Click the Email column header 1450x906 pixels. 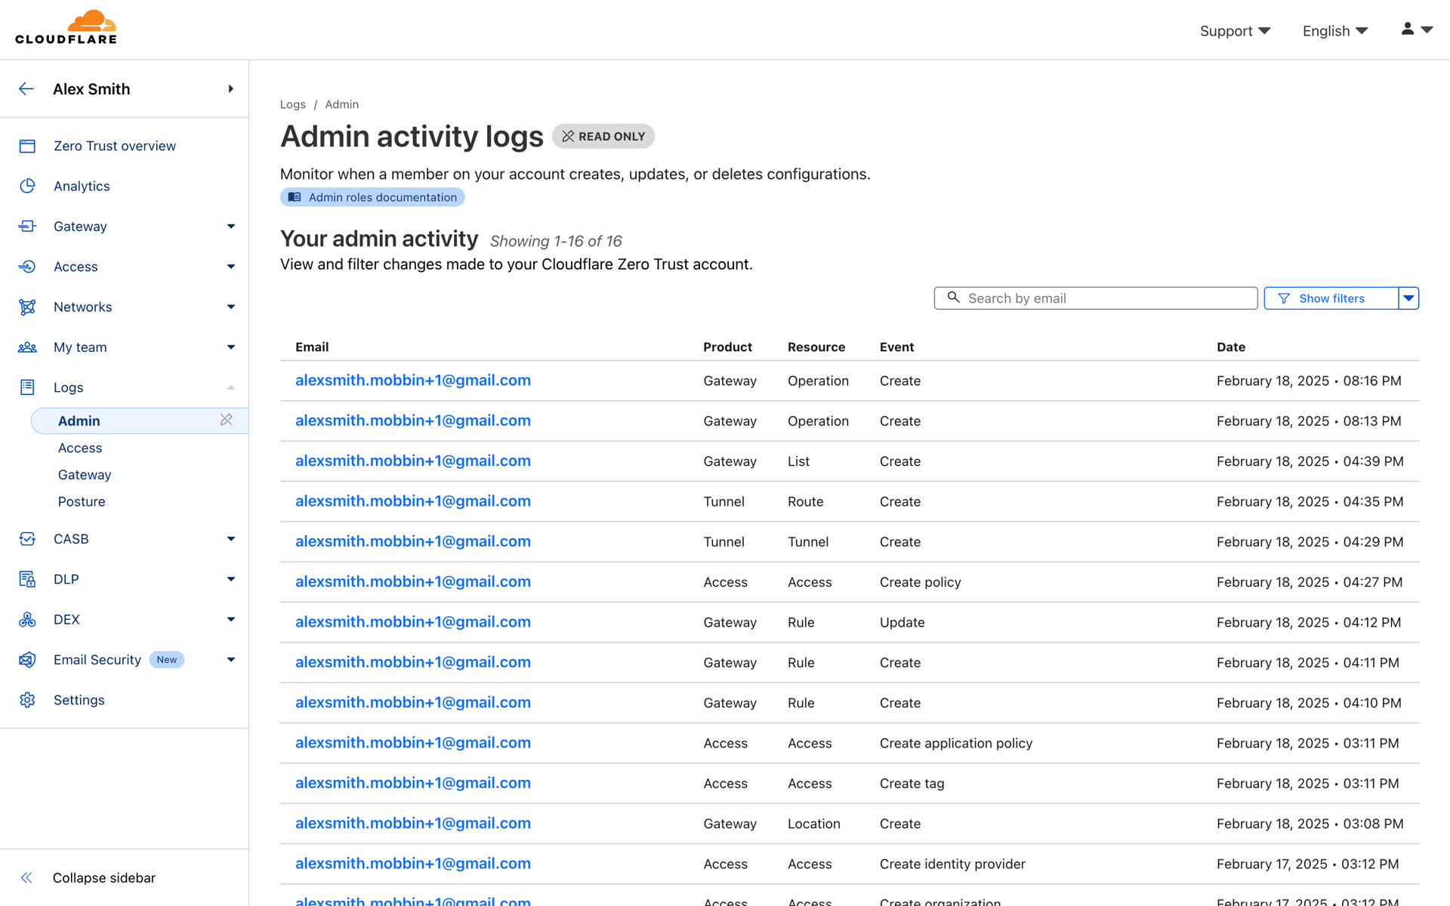coord(312,347)
